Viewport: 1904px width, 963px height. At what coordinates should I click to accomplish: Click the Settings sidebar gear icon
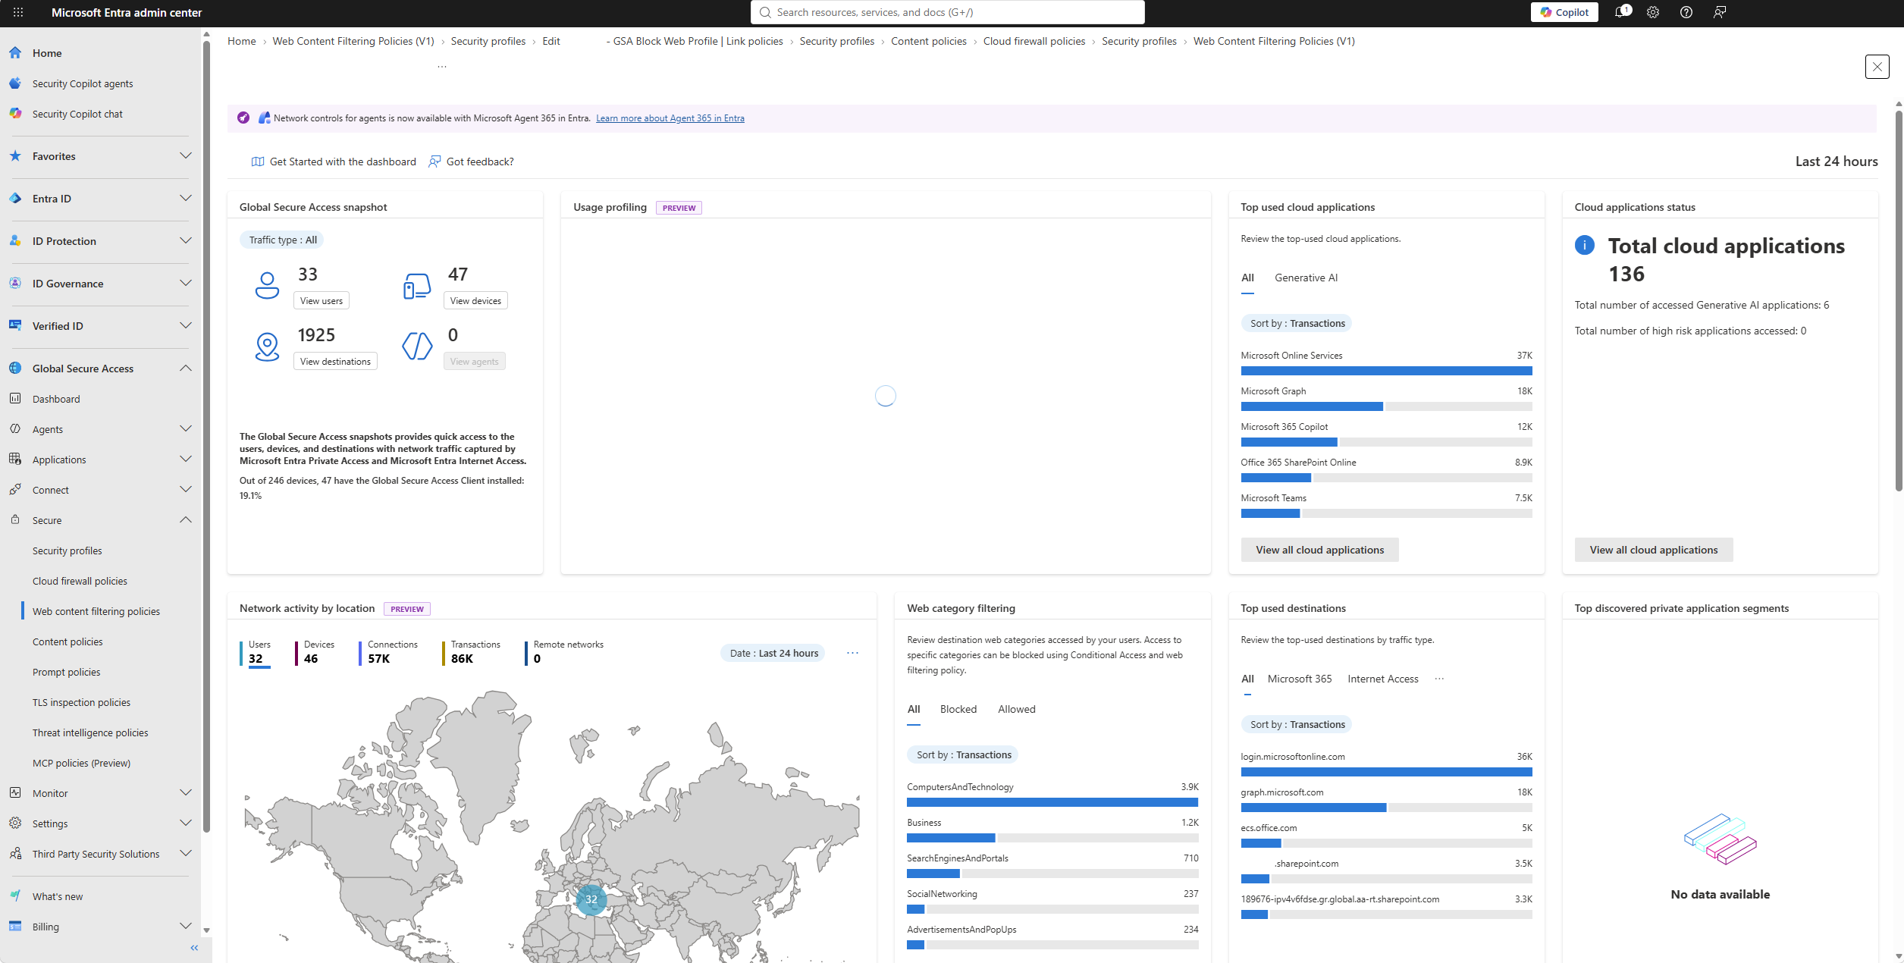(x=15, y=823)
